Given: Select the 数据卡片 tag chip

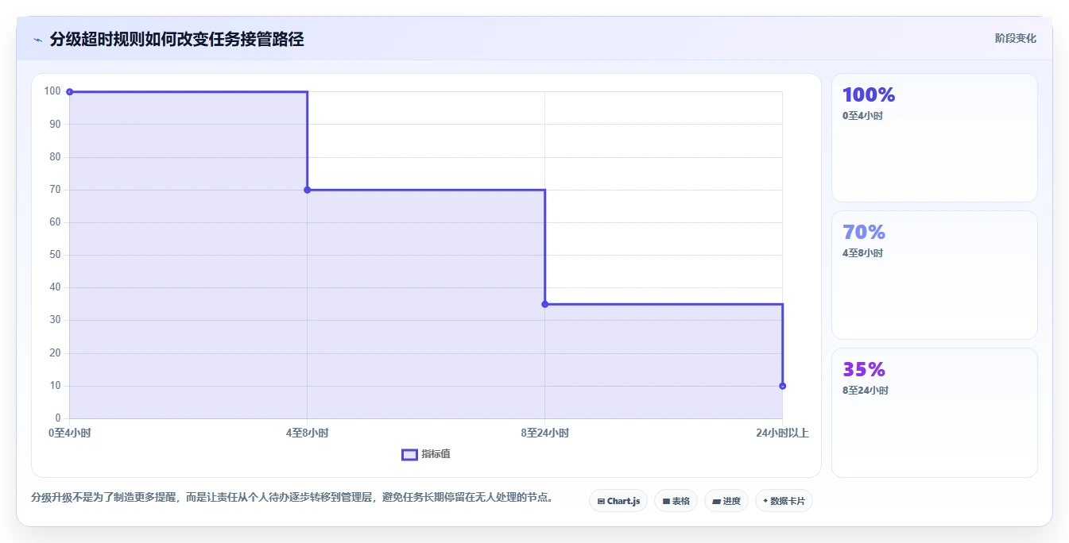Looking at the screenshot, I should (x=784, y=501).
